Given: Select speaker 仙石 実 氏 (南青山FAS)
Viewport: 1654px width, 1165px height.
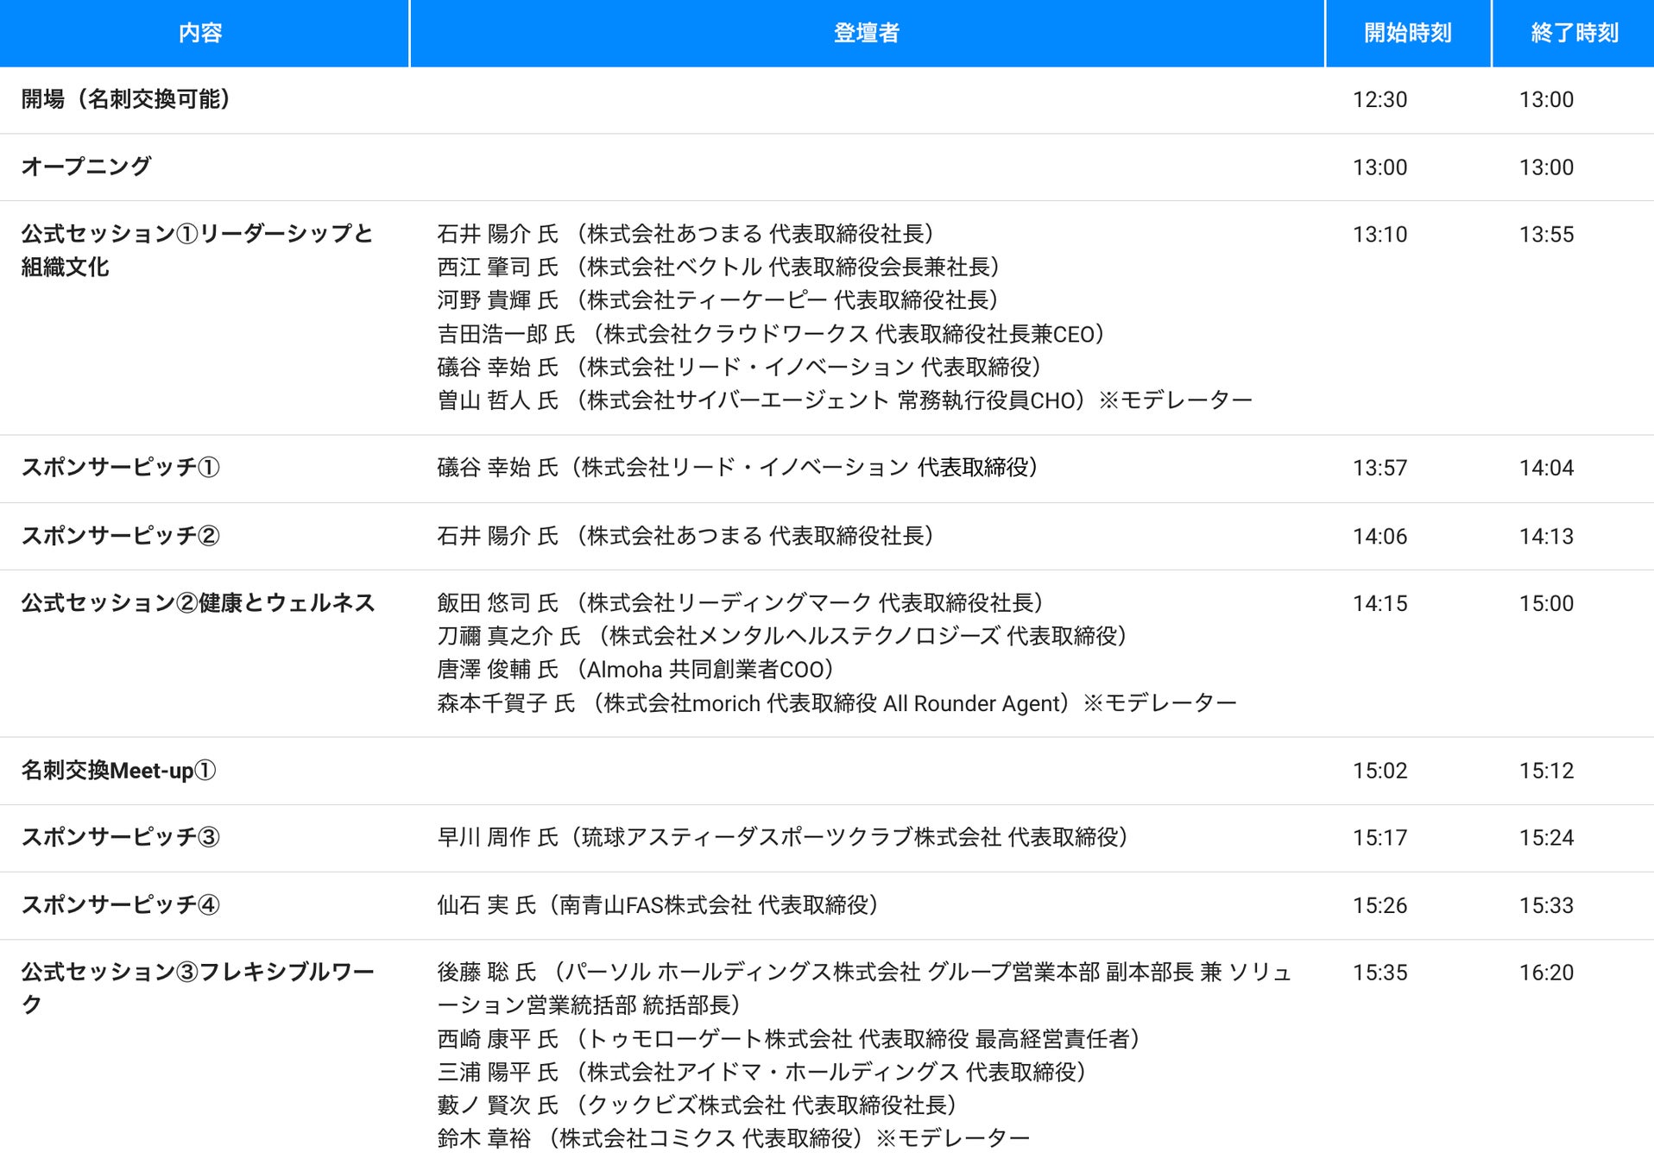Looking at the screenshot, I should [658, 904].
